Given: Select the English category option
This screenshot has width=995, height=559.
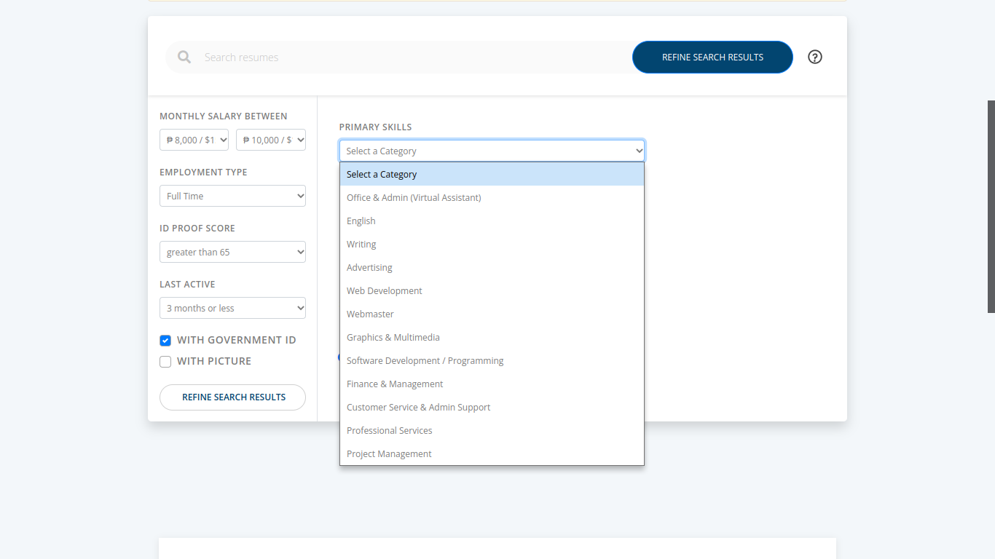Looking at the screenshot, I should point(492,221).
